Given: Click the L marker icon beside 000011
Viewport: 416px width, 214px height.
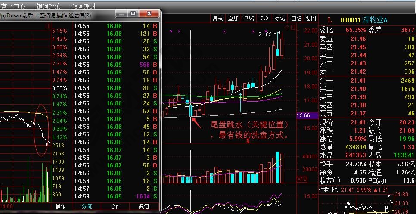Looking at the screenshot, I should click(329, 20).
